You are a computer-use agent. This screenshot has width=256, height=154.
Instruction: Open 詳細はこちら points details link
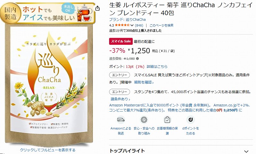(x=157, y=66)
